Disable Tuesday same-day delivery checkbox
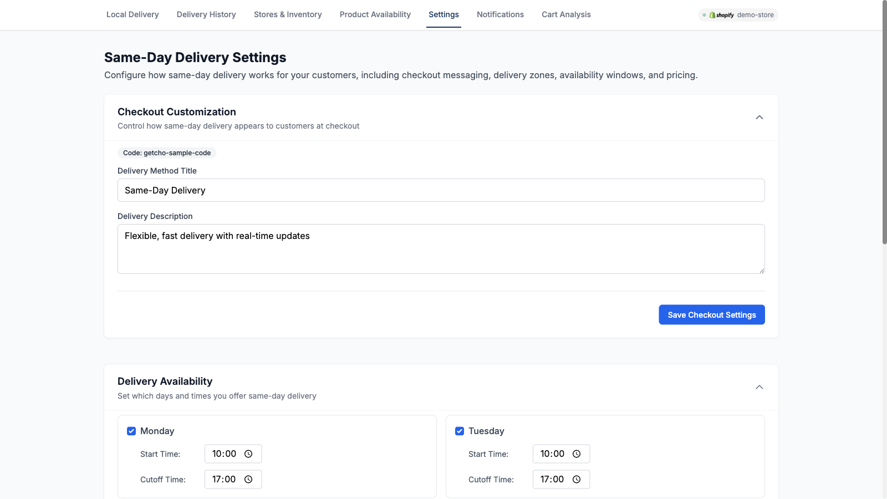 (x=460, y=431)
